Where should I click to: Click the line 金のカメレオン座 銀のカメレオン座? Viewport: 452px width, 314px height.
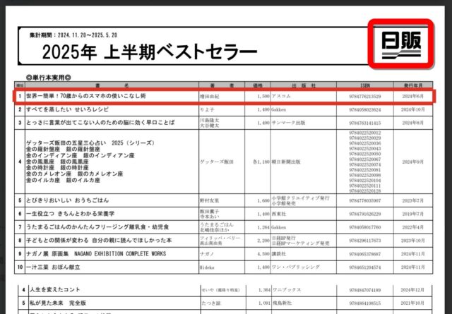pyautogui.click(x=74, y=174)
